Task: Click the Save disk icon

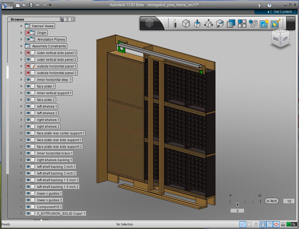Action: 31,5
